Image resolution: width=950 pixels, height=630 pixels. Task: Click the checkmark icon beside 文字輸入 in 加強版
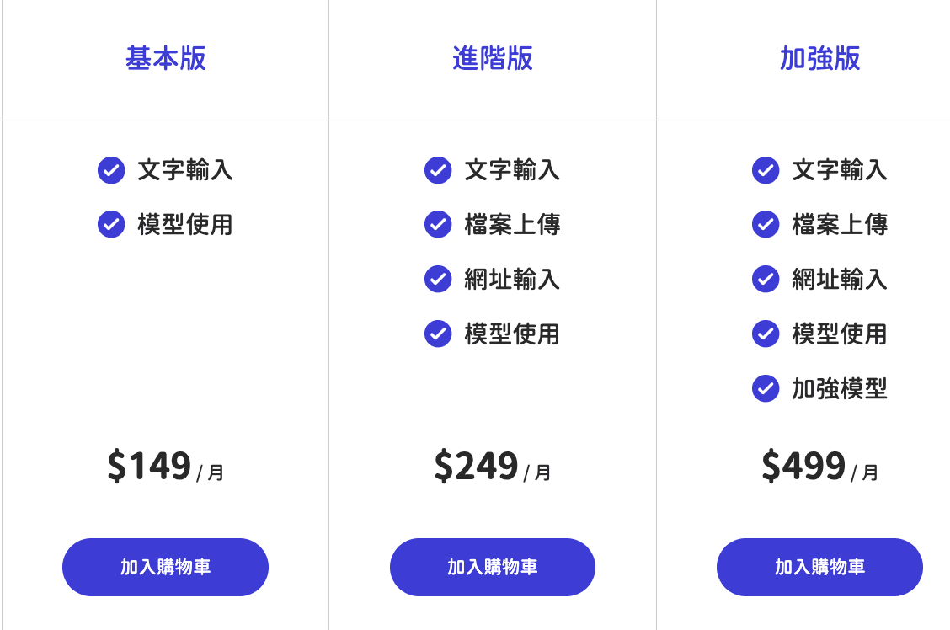coord(766,170)
